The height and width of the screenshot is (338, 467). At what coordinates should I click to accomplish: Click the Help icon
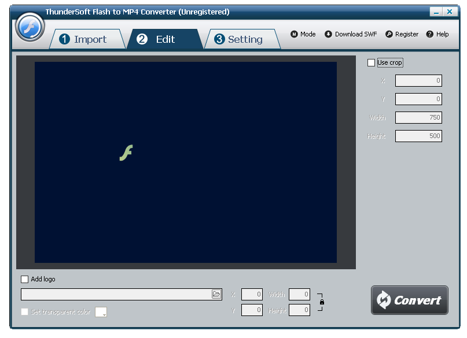pos(429,34)
